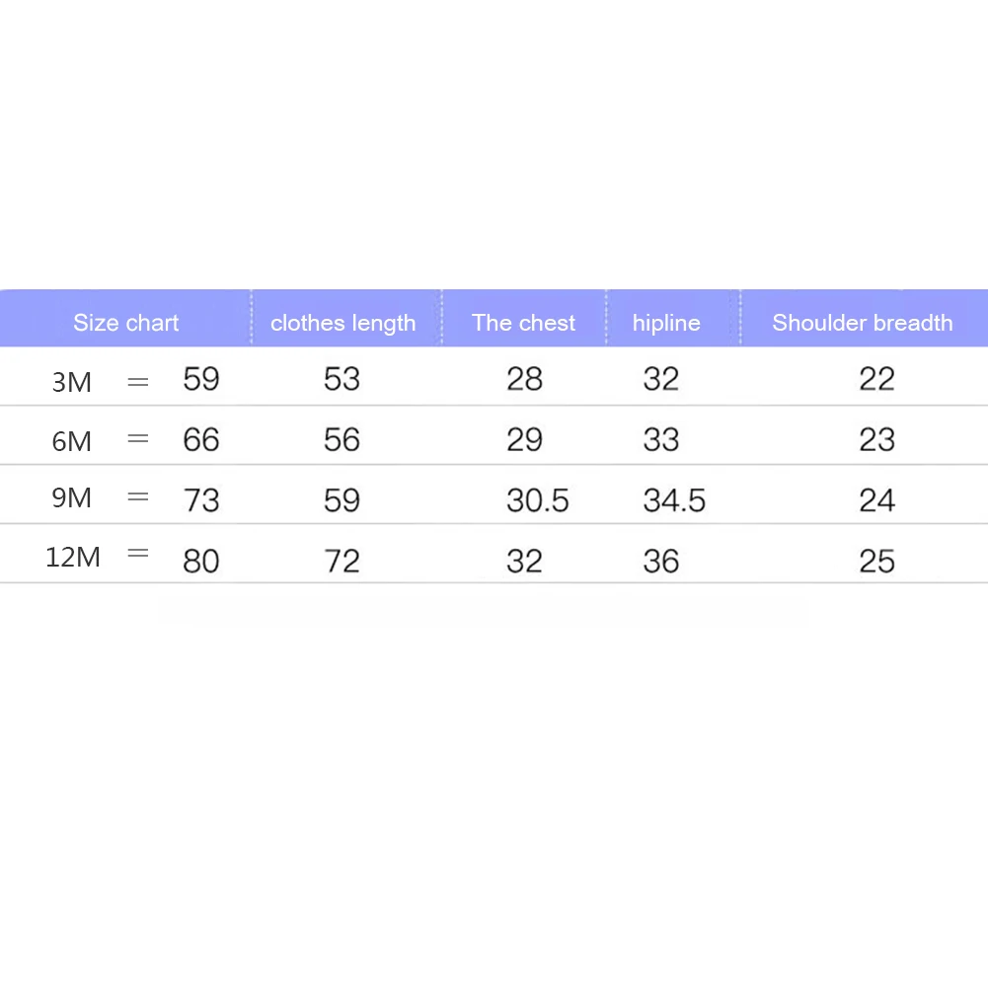Click the 6M size row label
Viewport: 988px width, 988px height.
pyautogui.click(x=72, y=441)
